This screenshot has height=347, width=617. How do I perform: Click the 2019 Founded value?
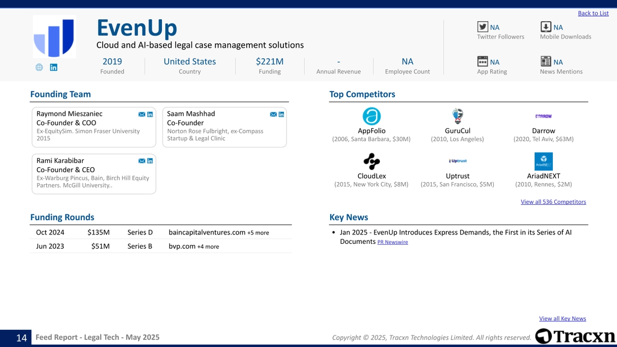(x=112, y=62)
